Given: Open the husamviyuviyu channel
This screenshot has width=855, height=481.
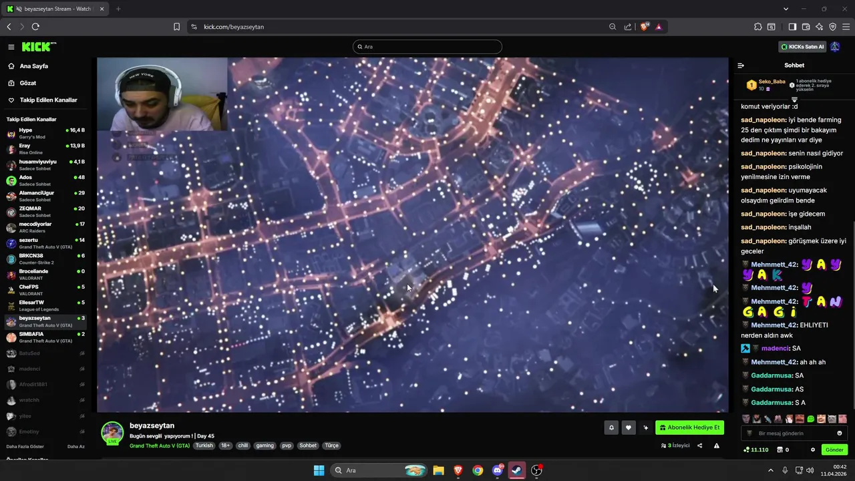Looking at the screenshot, I should click(x=45, y=164).
